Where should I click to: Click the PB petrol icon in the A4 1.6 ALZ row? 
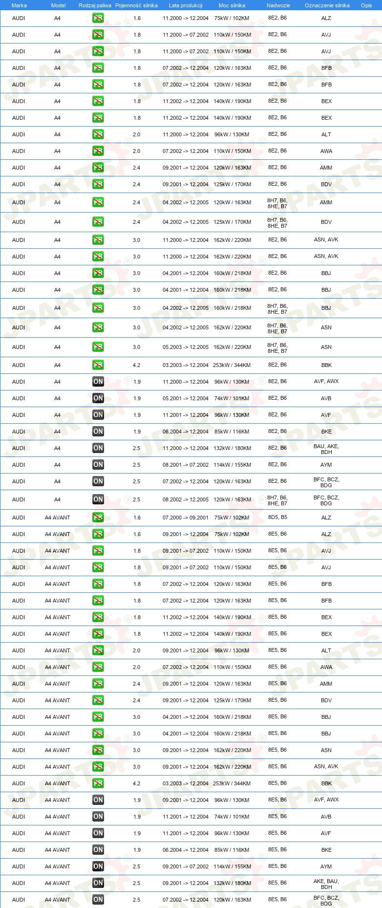(x=98, y=18)
